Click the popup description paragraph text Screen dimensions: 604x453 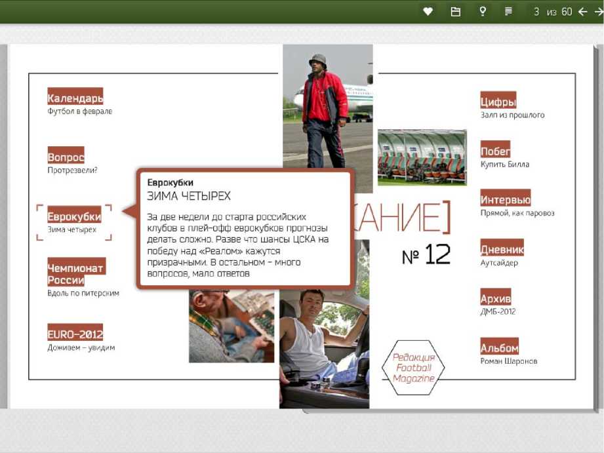(x=237, y=245)
